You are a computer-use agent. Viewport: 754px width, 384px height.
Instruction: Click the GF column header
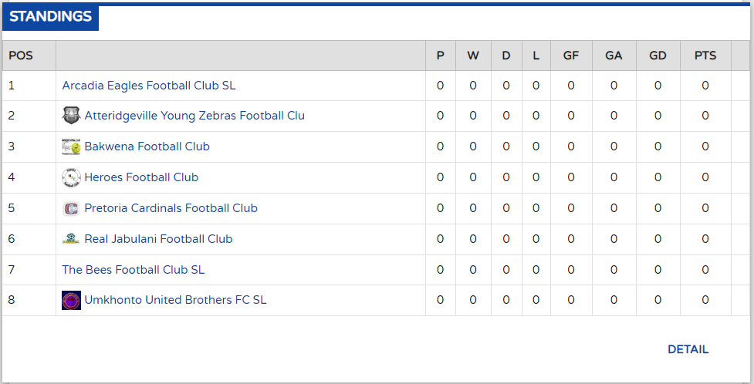(x=571, y=56)
